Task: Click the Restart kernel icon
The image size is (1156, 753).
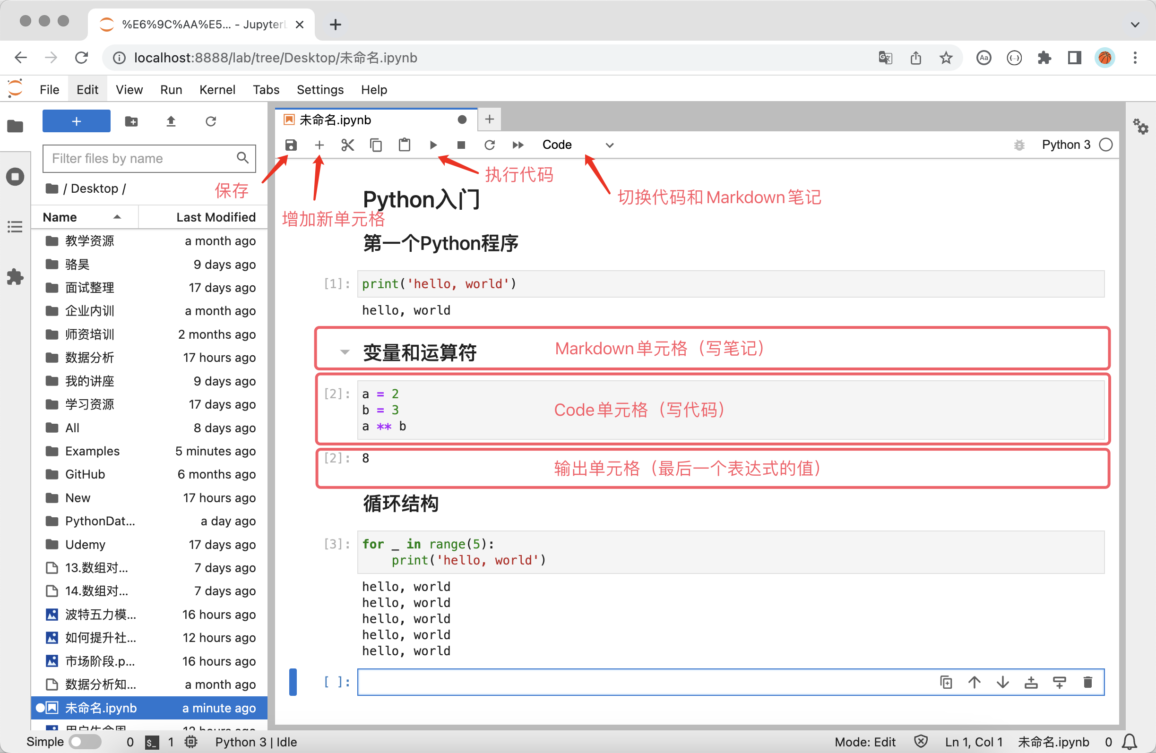Action: point(491,144)
